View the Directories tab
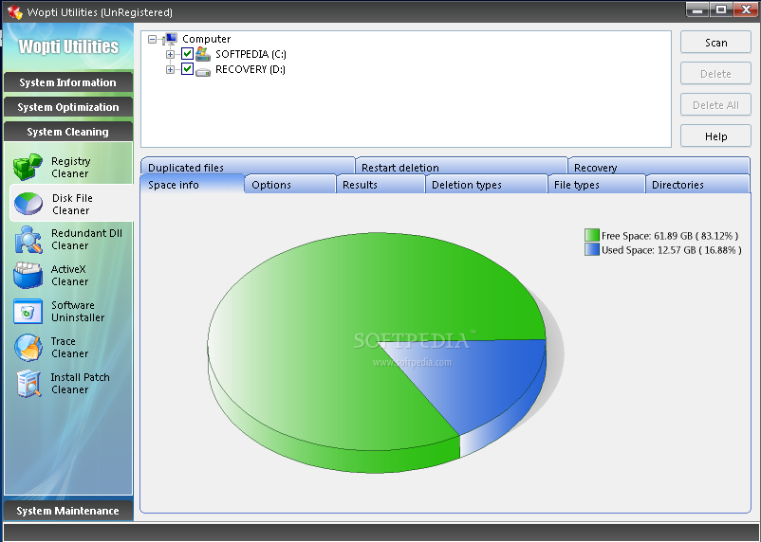Viewport: 761px width, 542px height. tap(698, 185)
